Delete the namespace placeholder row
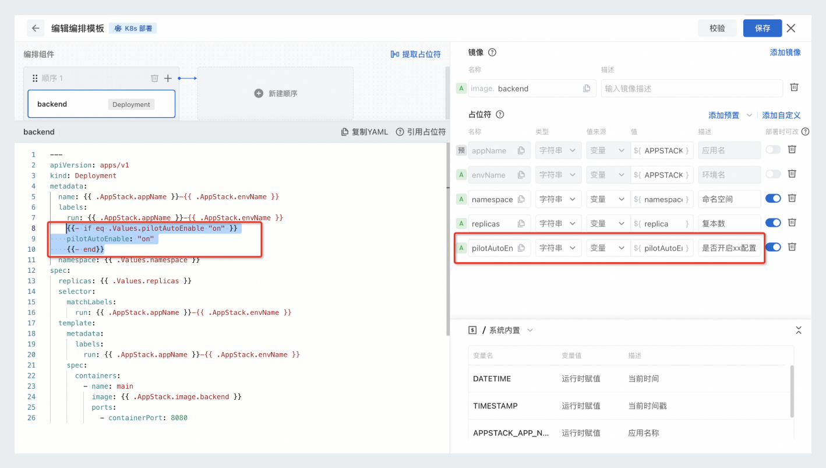Viewport: 826px width, 468px height. 792,198
